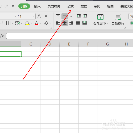Switch to the 页面布局 tab
Viewport: 133px width, 133px height.
(54, 6)
